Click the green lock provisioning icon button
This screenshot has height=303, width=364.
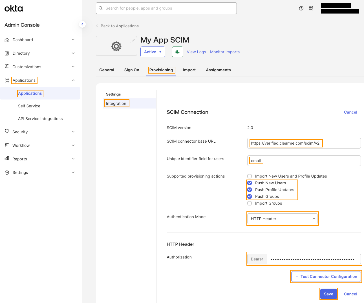pos(178,52)
